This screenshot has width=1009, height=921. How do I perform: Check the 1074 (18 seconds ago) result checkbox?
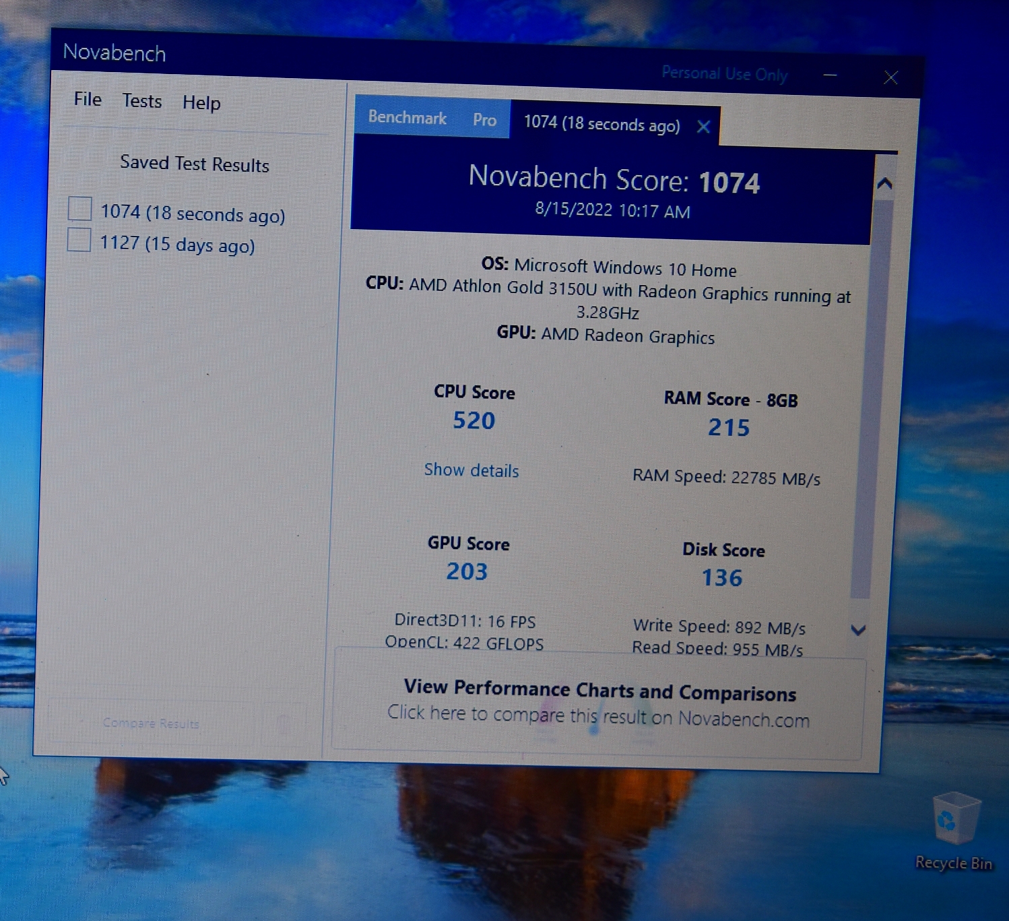[x=79, y=208]
